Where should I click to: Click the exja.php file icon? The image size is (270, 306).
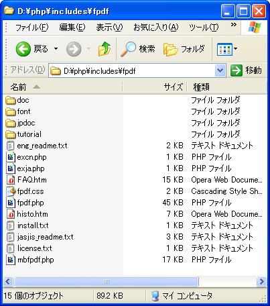[11, 168]
